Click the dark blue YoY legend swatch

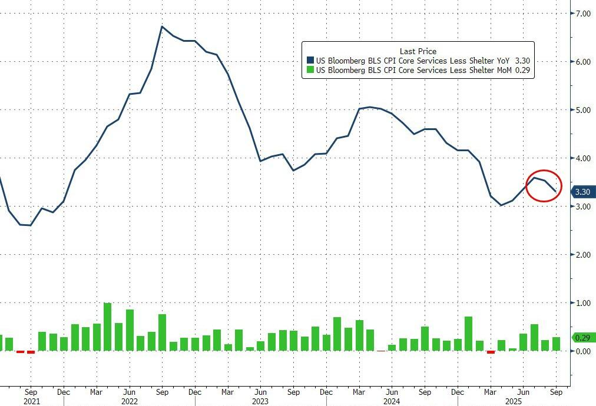pyautogui.click(x=310, y=60)
